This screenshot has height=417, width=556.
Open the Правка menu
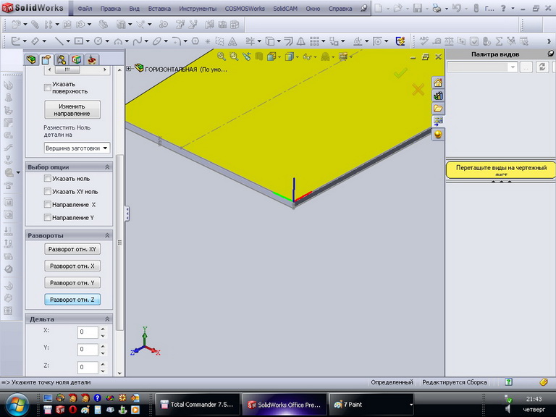point(110,9)
